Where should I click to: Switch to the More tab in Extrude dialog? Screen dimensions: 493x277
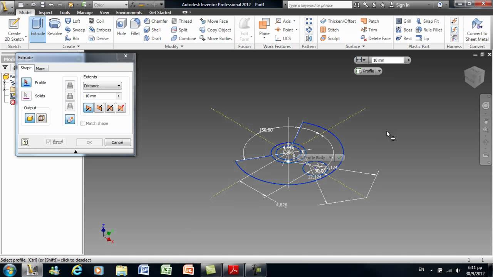pyautogui.click(x=40, y=68)
